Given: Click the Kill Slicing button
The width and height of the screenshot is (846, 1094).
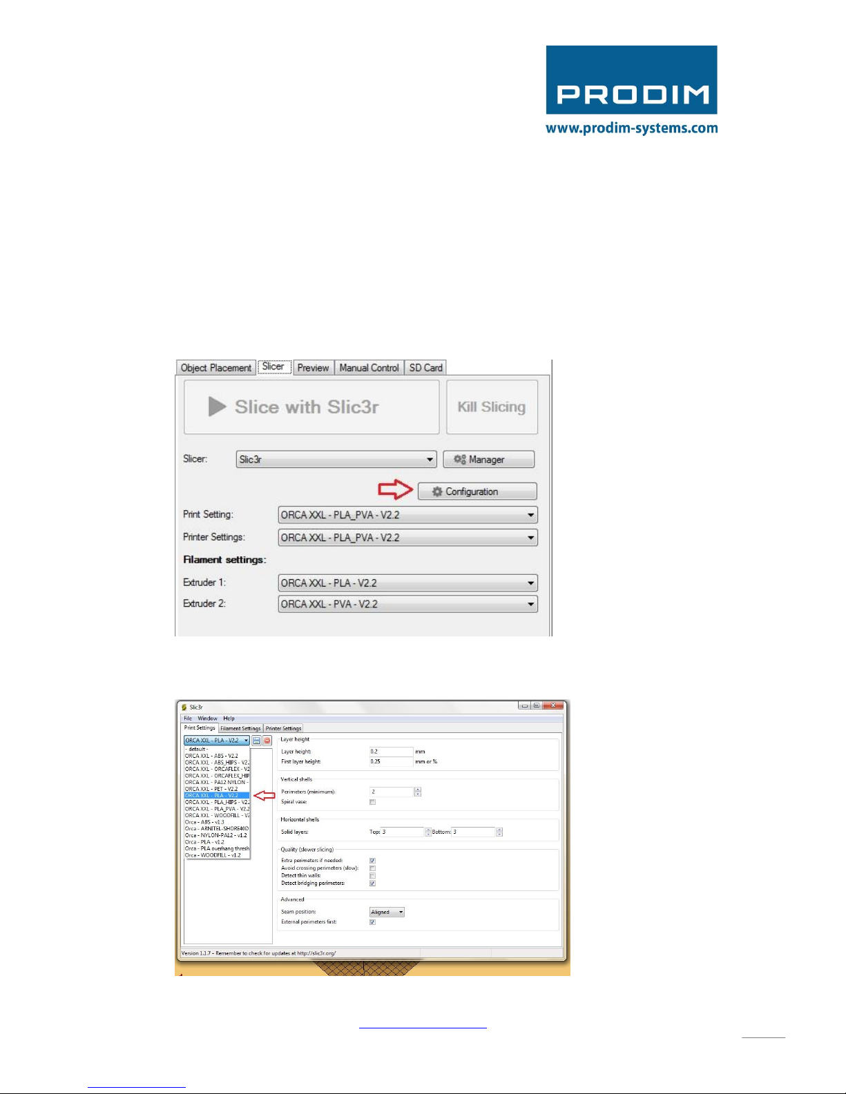Looking at the screenshot, I should [x=492, y=407].
